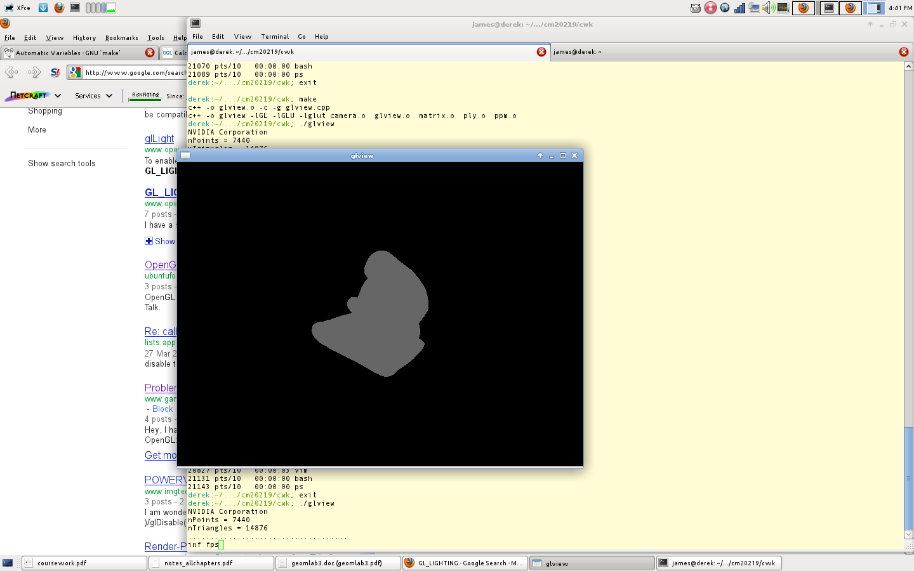This screenshot has width=914, height=571.
Task: Launch Firefox from the top panel
Action: 59,8
